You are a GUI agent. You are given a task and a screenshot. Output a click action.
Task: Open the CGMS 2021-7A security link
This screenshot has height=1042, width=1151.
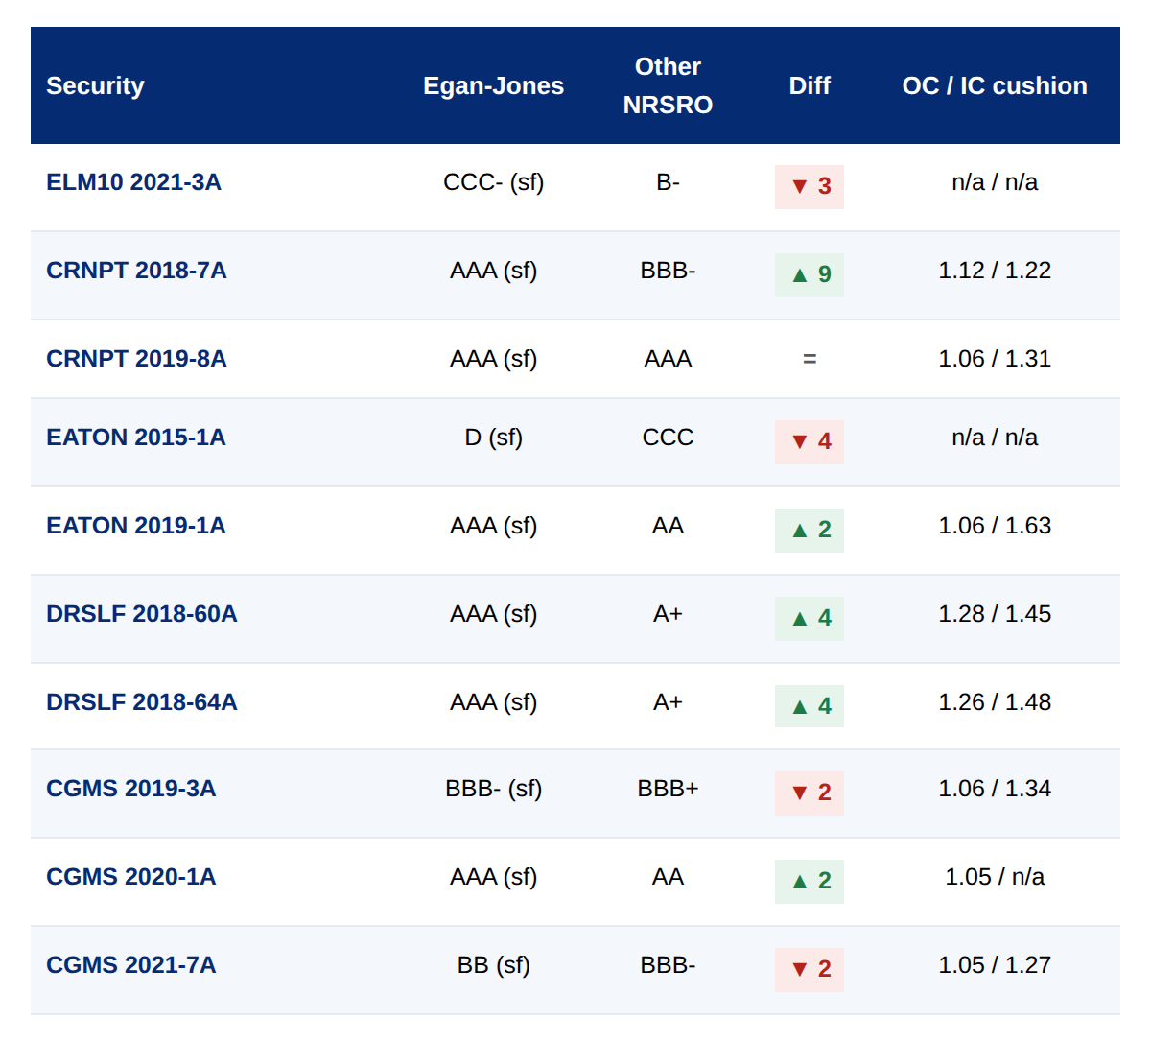[x=130, y=965]
